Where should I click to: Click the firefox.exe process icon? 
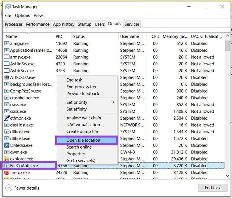click(7, 173)
